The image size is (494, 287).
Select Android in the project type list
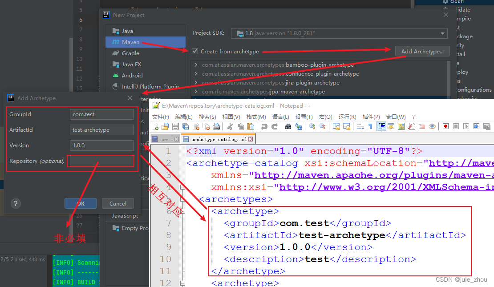tap(146, 75)
